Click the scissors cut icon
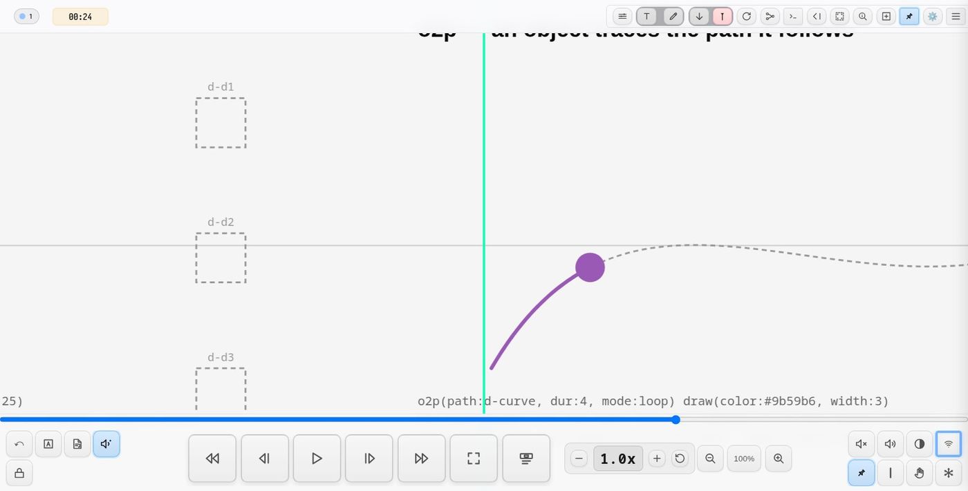 click(x=770, y=17)
